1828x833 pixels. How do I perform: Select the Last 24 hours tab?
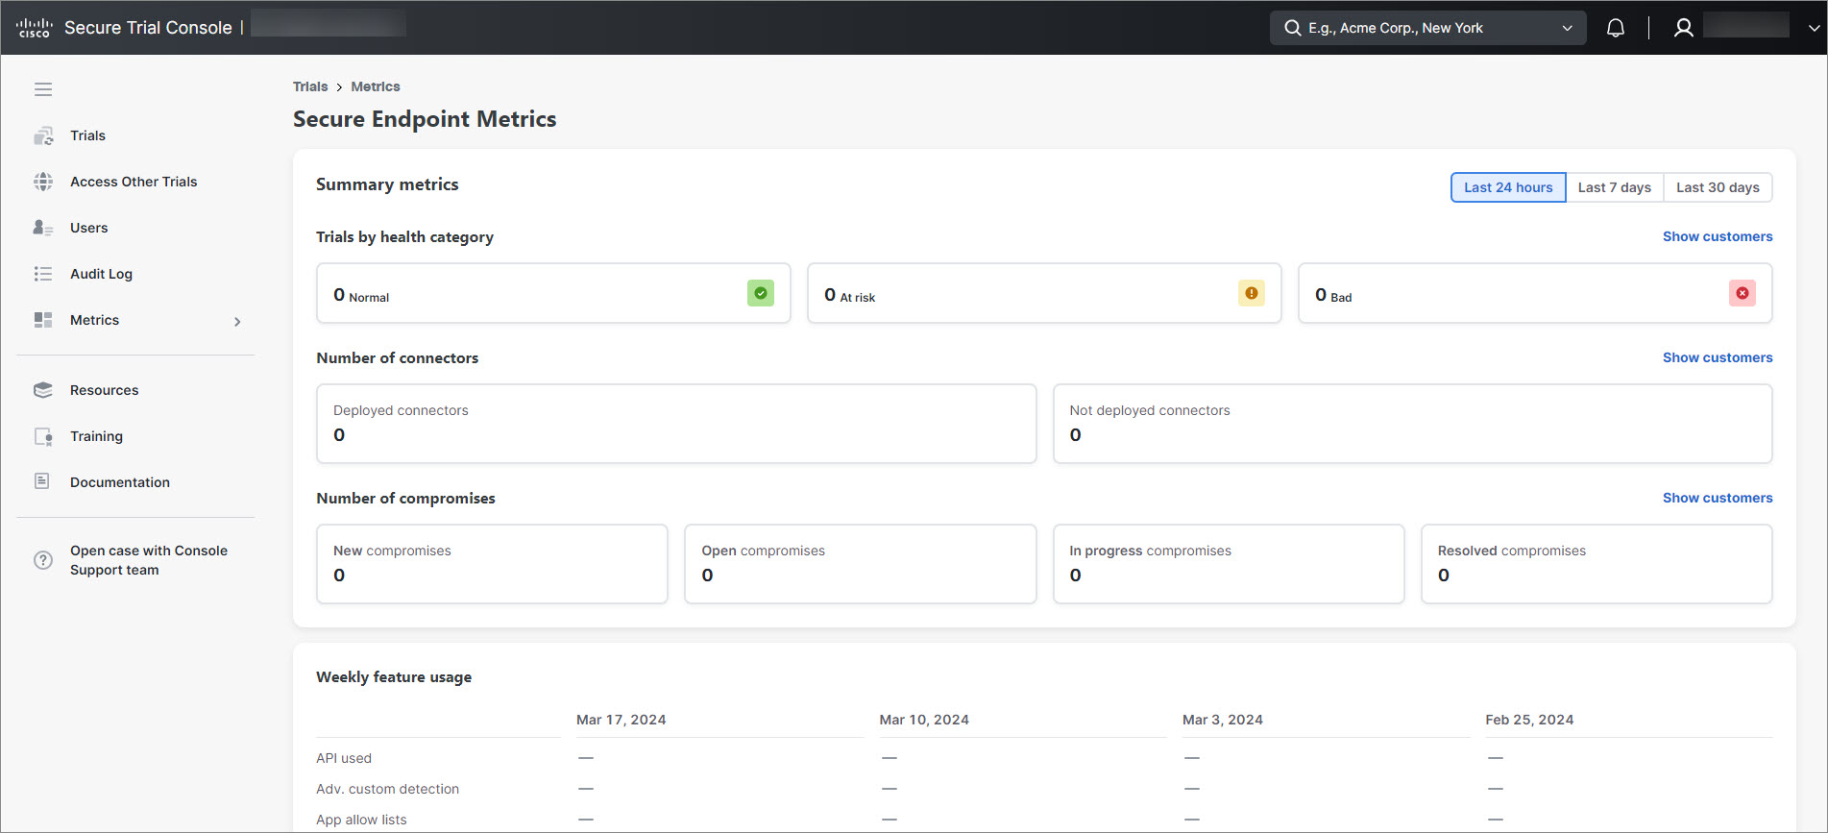1508,187
